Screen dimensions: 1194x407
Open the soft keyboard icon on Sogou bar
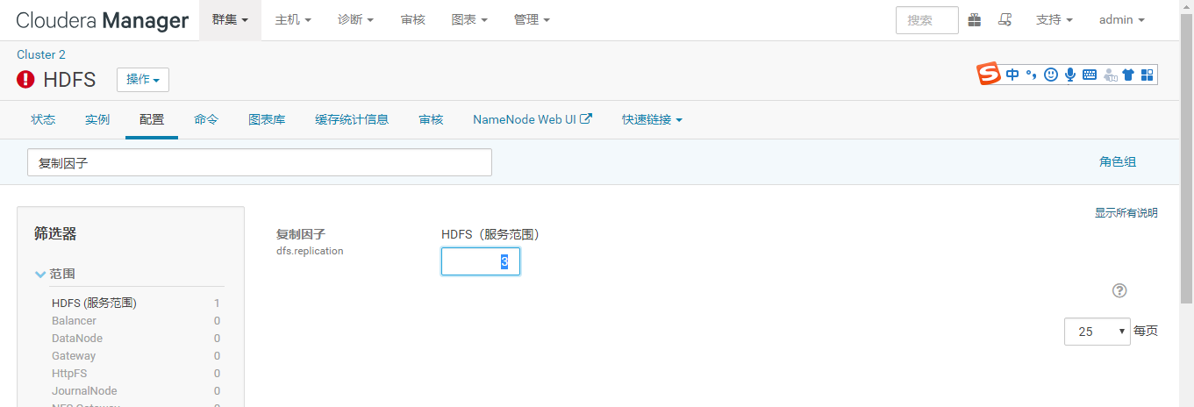[x=1090, y=75]
